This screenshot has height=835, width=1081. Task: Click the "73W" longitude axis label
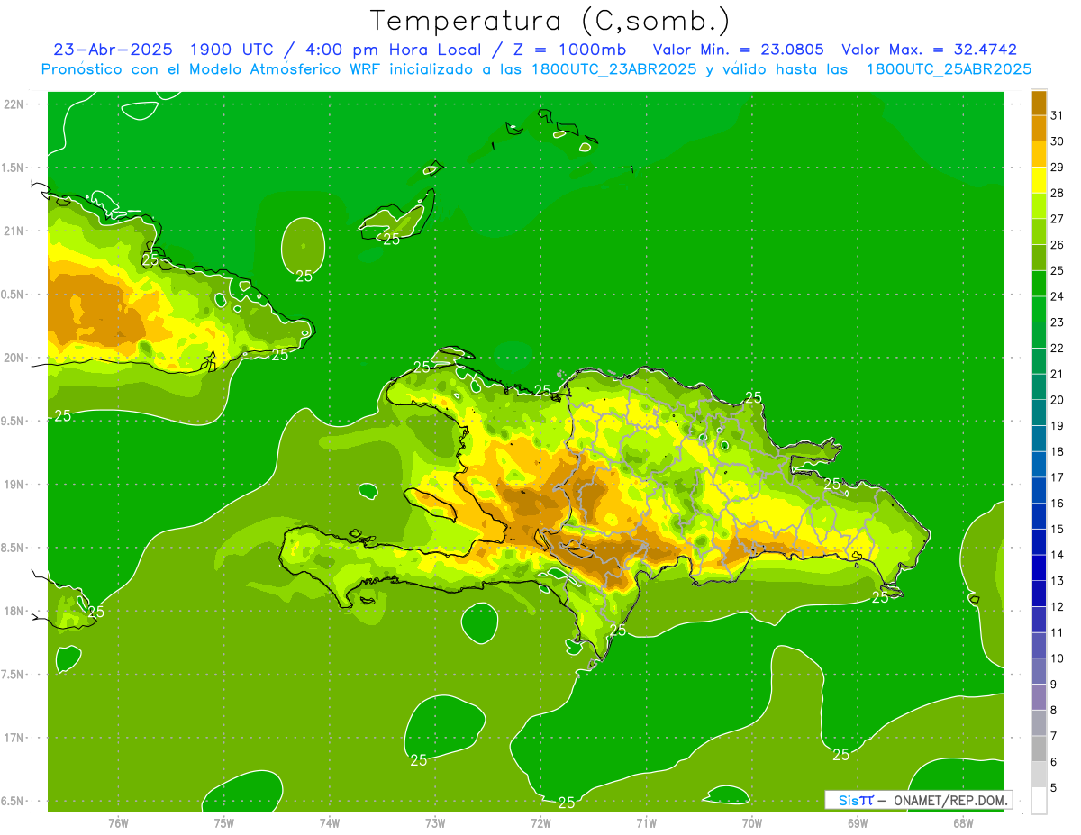click(x=435, y=823)
